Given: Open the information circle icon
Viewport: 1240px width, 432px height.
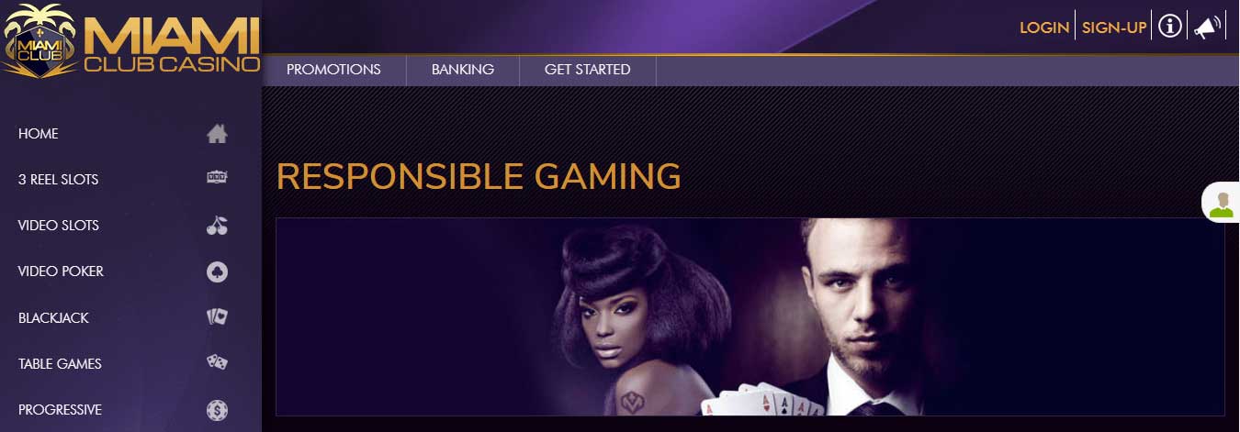Looking at the screenshot, I should [x=1169, y=27].
